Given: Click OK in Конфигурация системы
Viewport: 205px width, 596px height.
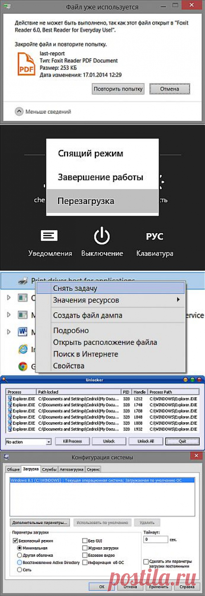Looking at the screenshot, I should pos(102,586).
